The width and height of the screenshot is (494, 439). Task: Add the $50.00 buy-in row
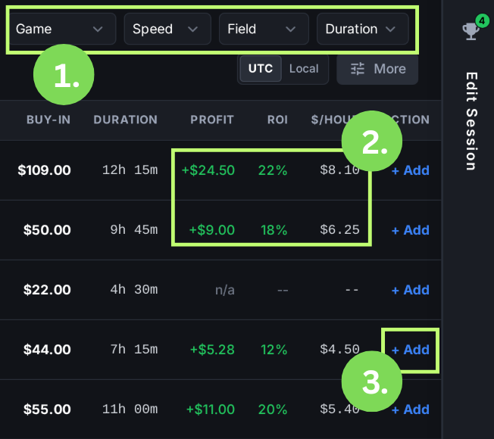pyautogui.click(x=410, y=230)
